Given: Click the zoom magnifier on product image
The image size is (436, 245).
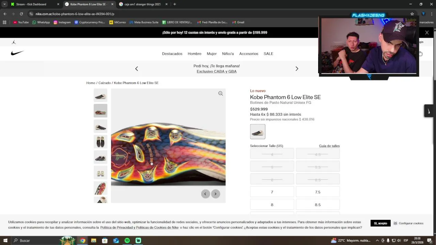Looking at the screenshot, I should click(220, 94).
